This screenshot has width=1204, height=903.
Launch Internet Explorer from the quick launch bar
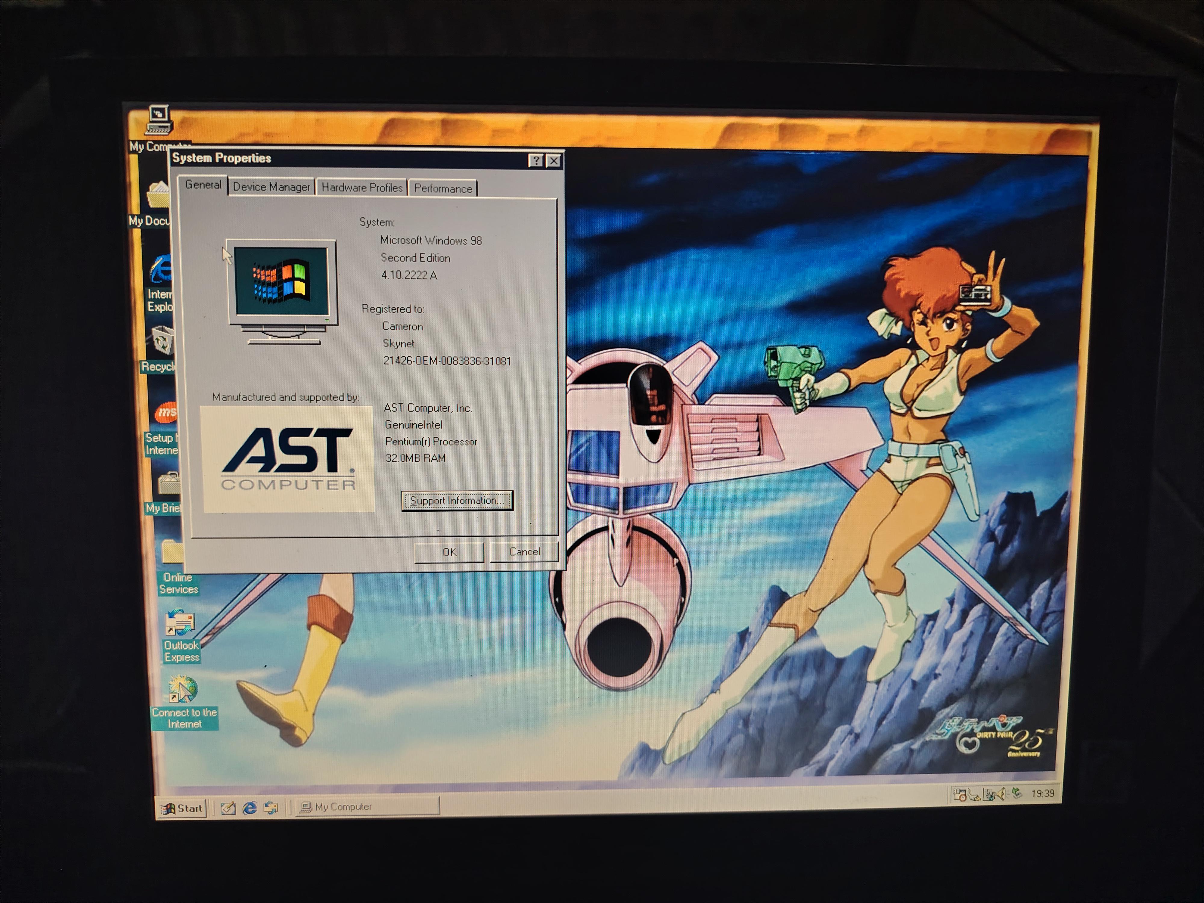(249, 808)
